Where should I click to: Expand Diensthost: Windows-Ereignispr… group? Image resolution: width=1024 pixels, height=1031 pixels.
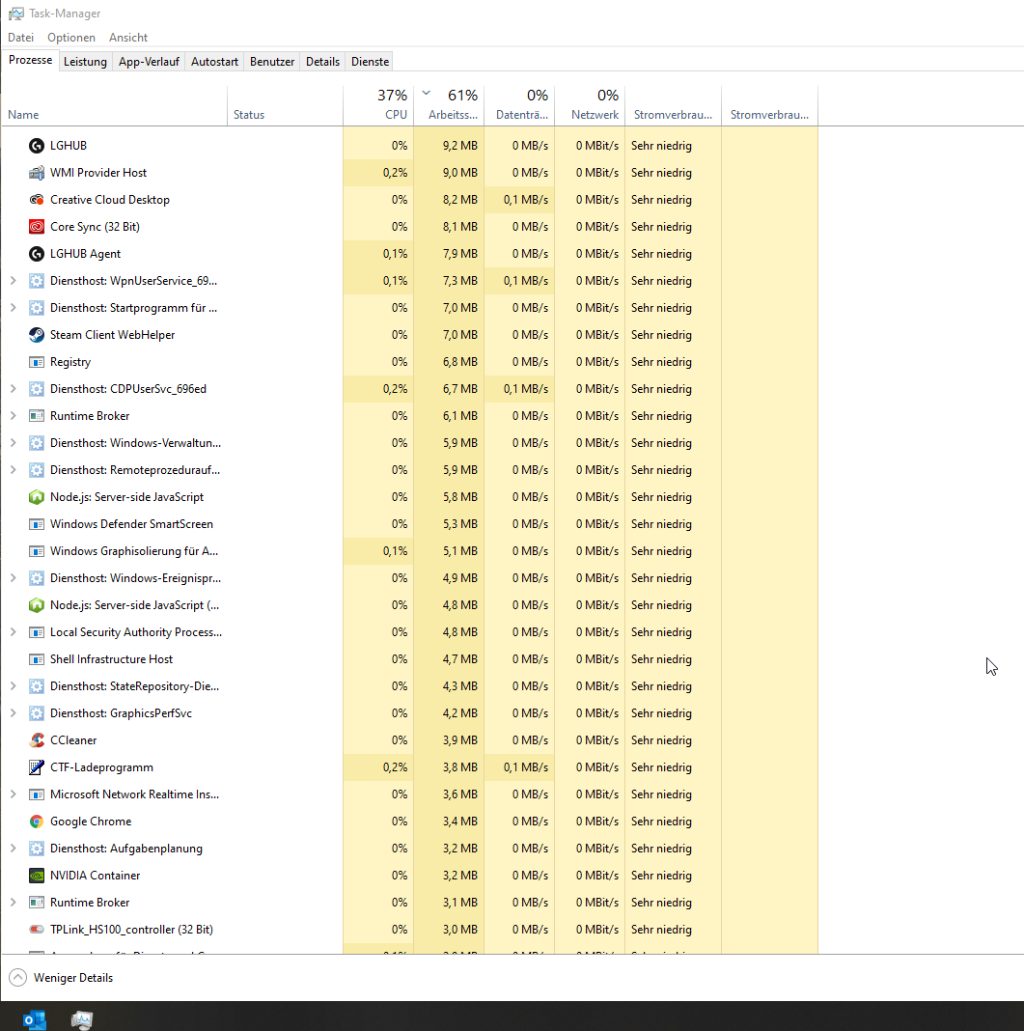14,578
